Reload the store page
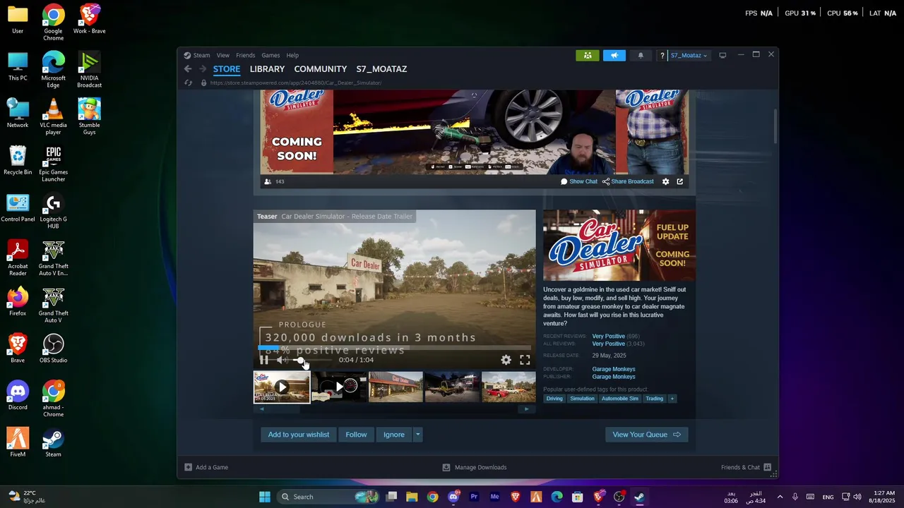This screenshot has width=904, height=508. pyautogui.click(x=188, y=83)
